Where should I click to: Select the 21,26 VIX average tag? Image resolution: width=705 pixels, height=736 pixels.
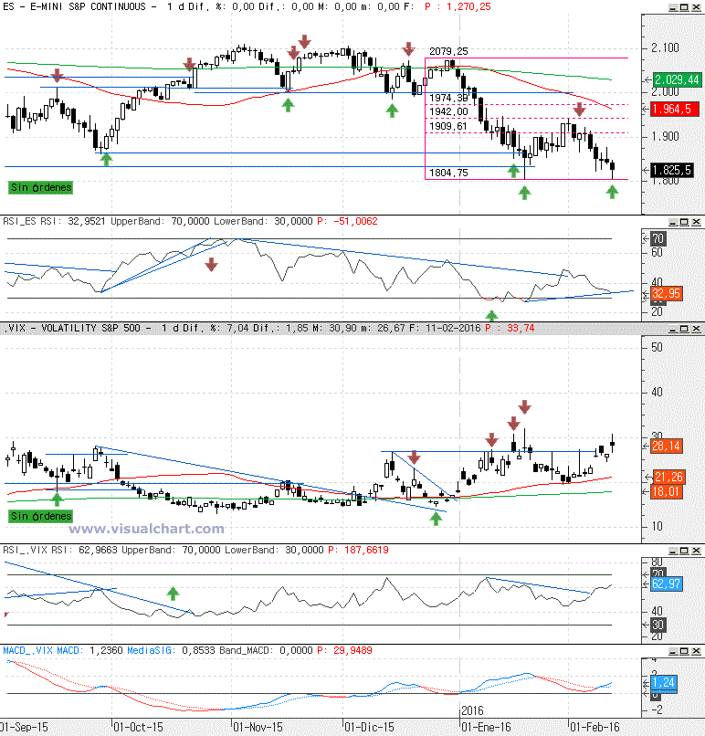668,477
